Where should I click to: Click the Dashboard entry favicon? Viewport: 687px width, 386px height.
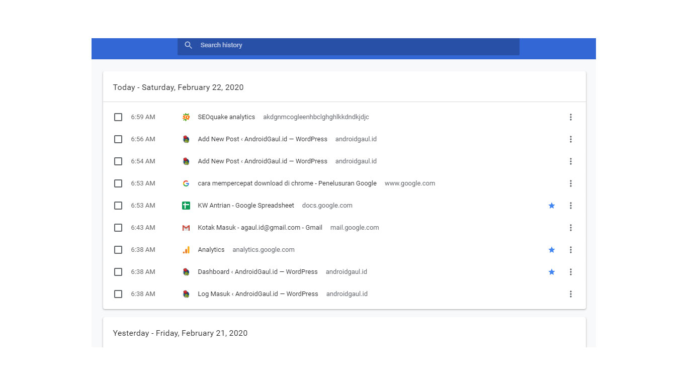(x=186, y=272)
